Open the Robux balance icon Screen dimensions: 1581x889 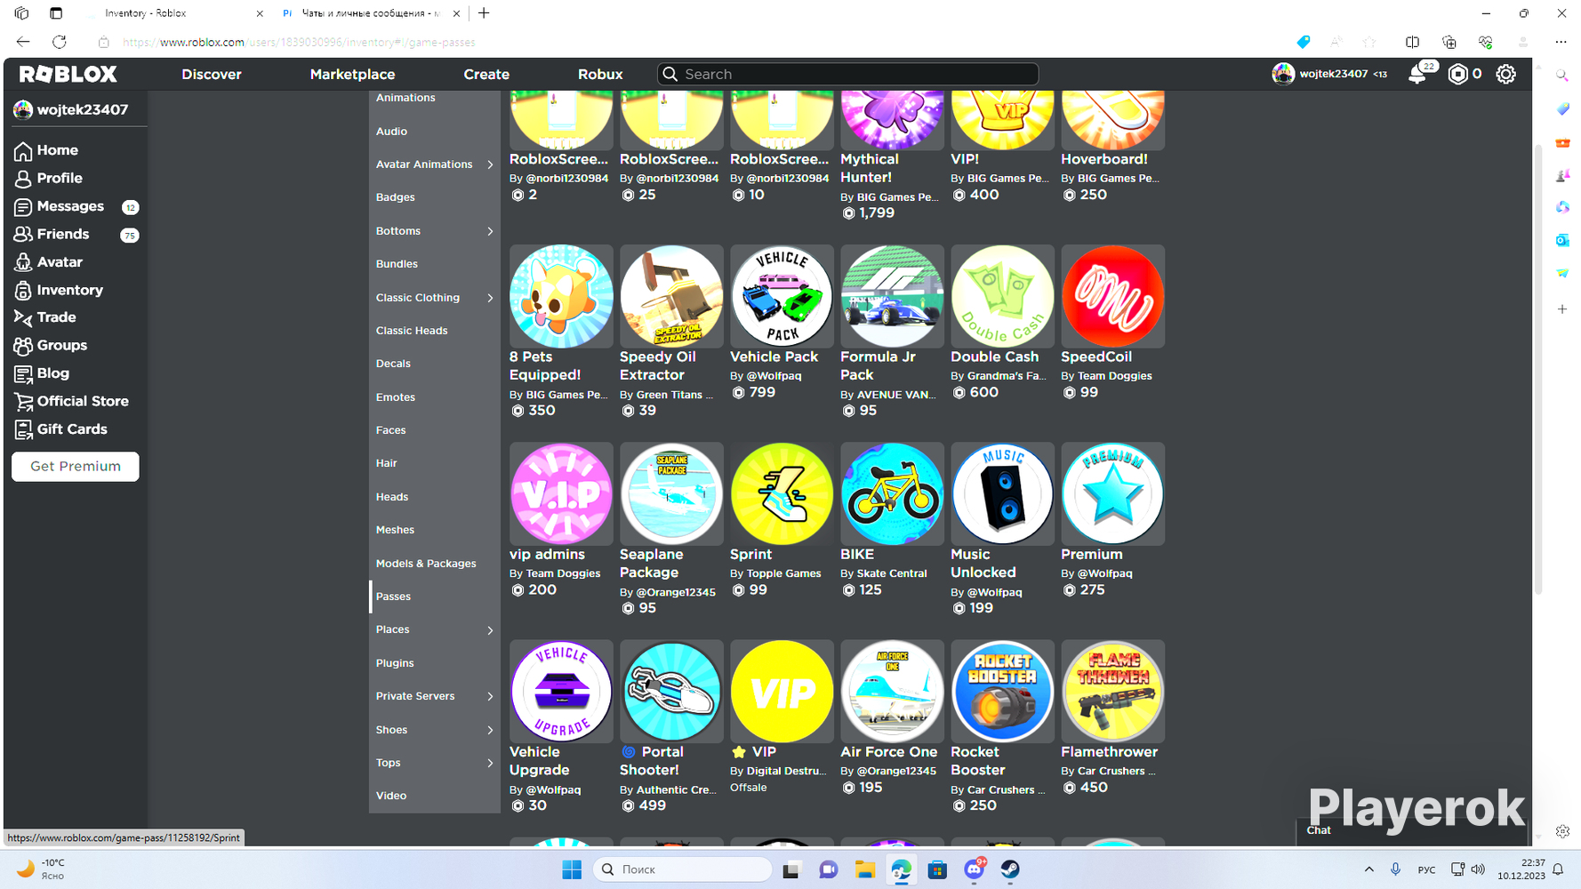tap(1458, 75)
